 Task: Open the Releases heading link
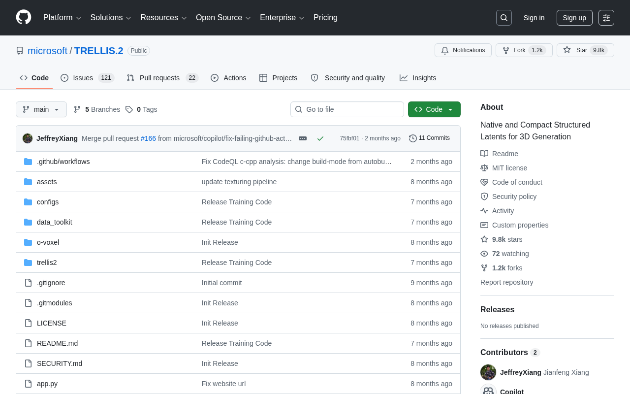(x=497, y=310)
